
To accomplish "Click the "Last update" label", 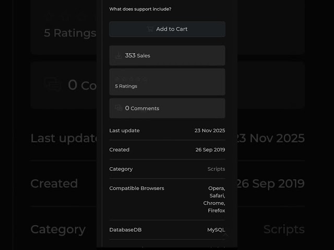I will [124, 130].
